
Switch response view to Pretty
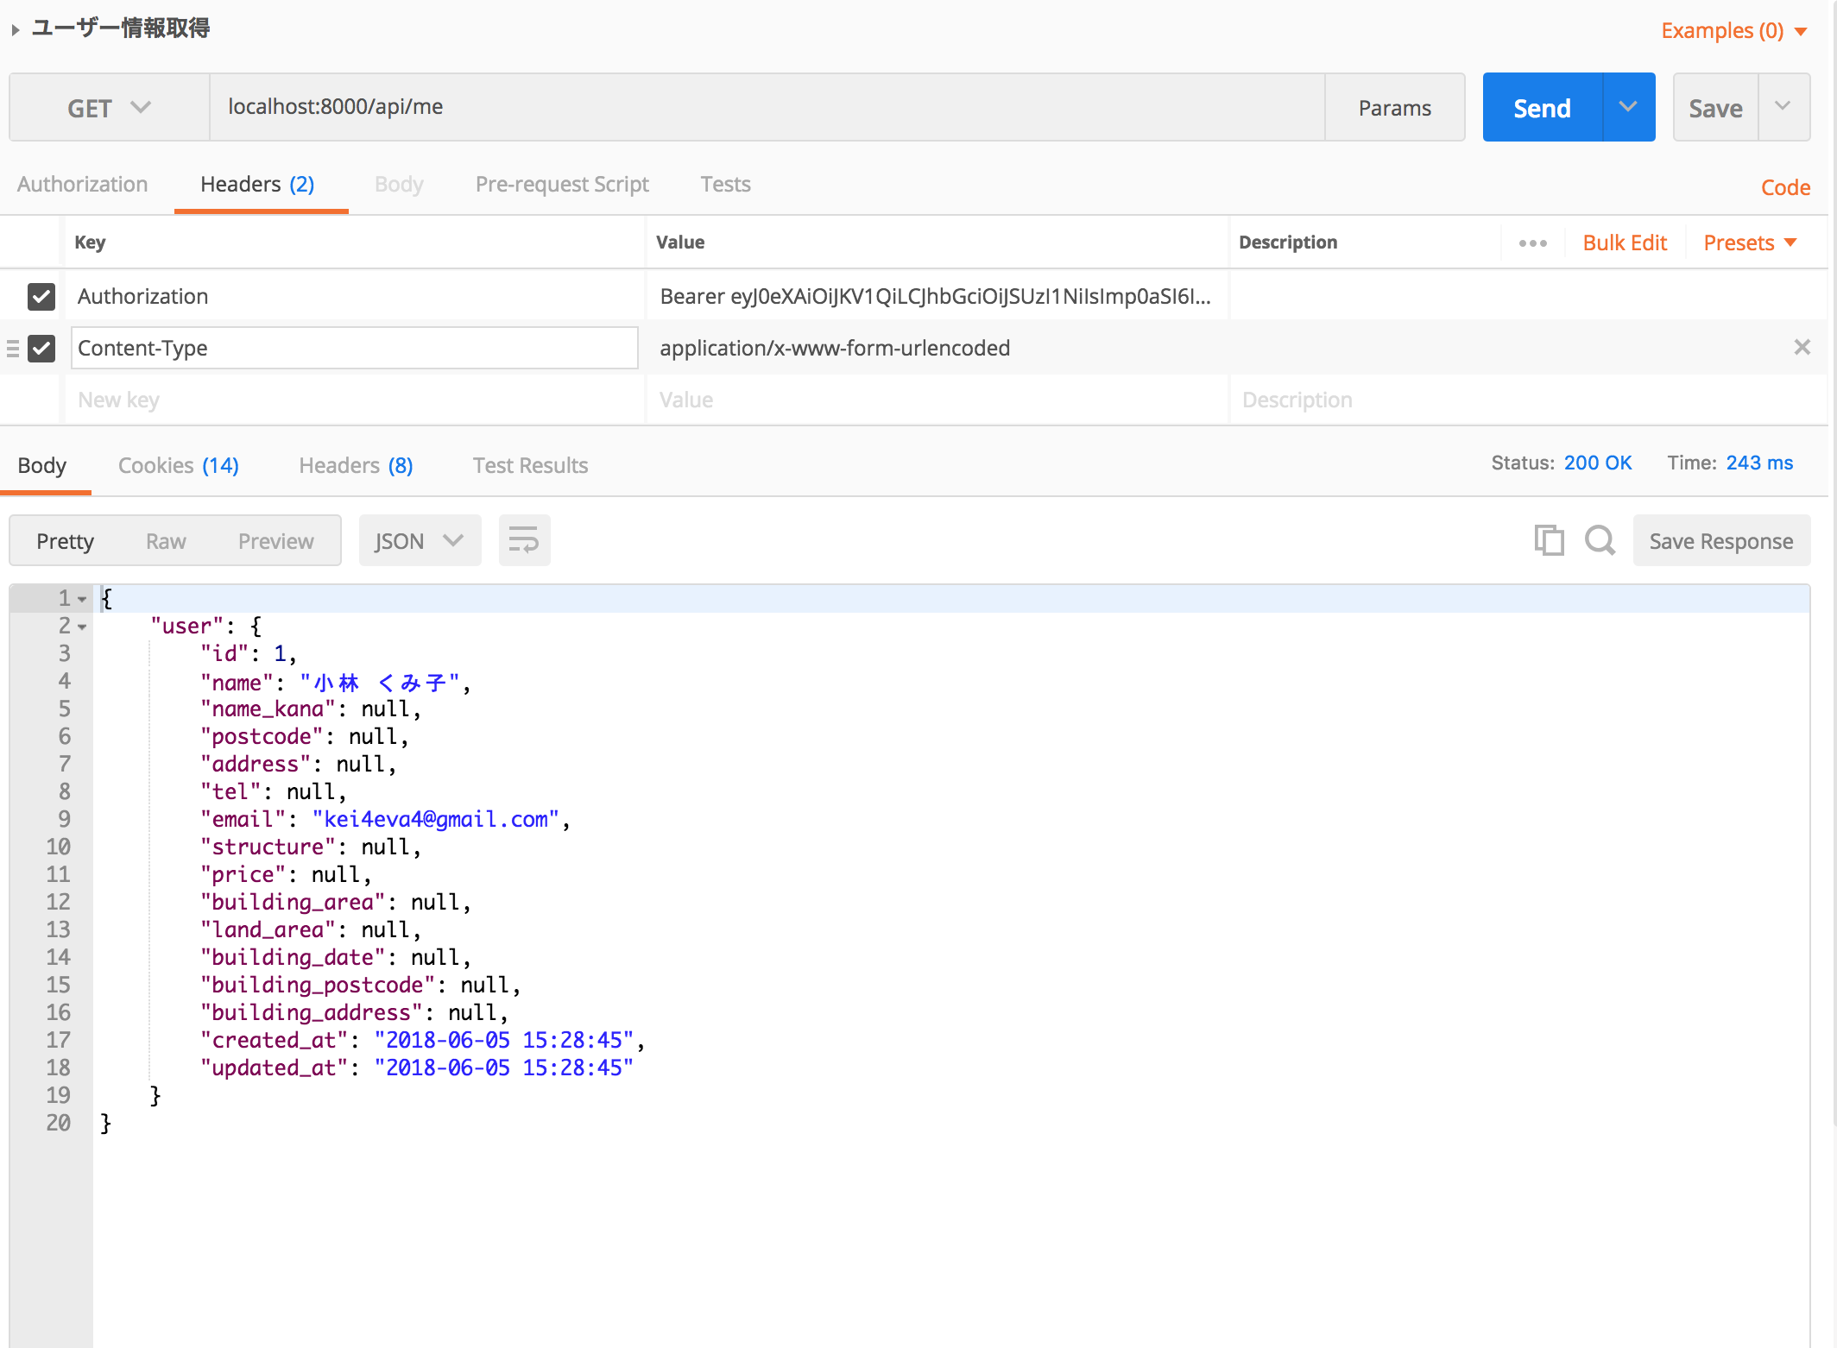click(x=65, y=541)
